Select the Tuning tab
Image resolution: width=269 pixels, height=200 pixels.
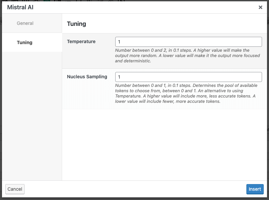24,42
